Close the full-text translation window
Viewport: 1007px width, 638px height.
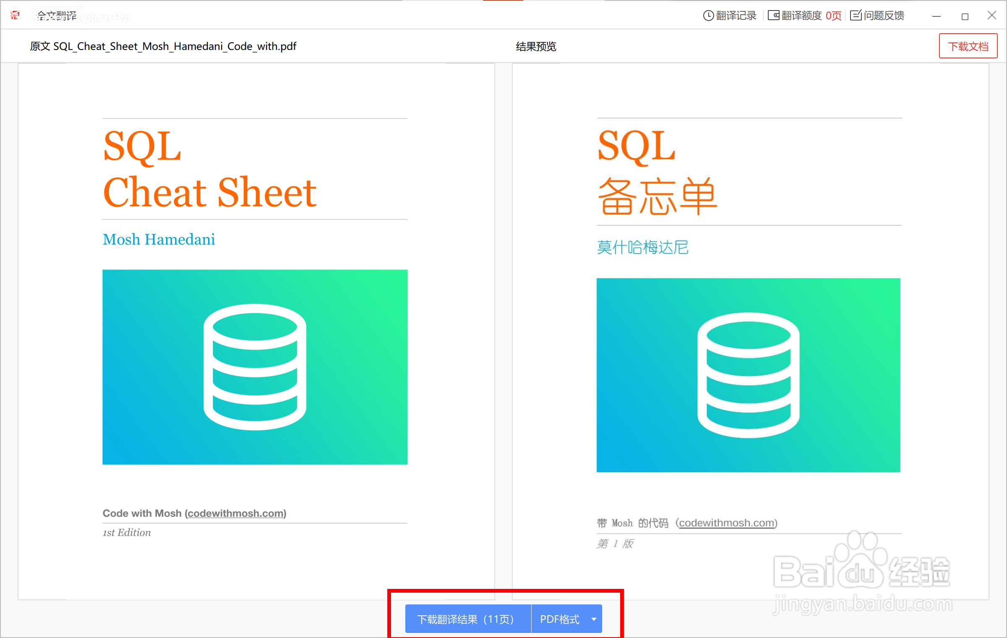pos(991,16)
